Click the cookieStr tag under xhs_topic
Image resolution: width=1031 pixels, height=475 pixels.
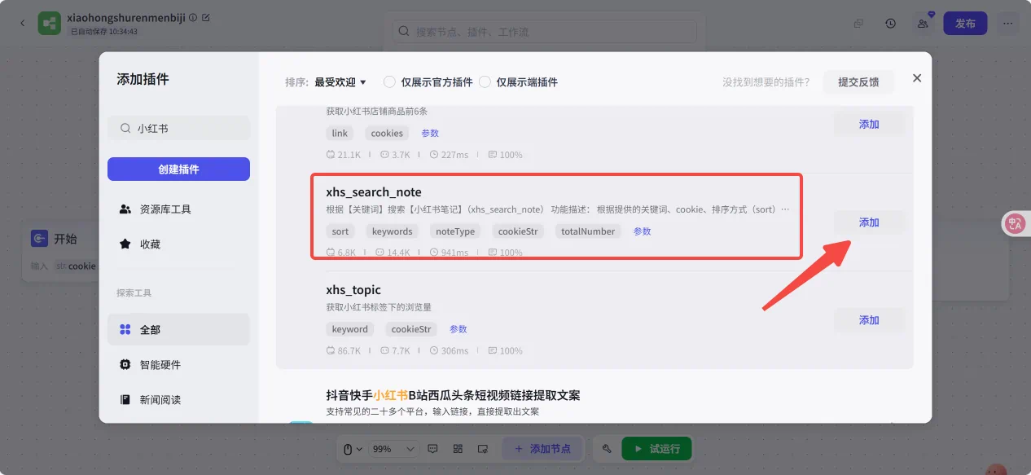click(411, 329)
